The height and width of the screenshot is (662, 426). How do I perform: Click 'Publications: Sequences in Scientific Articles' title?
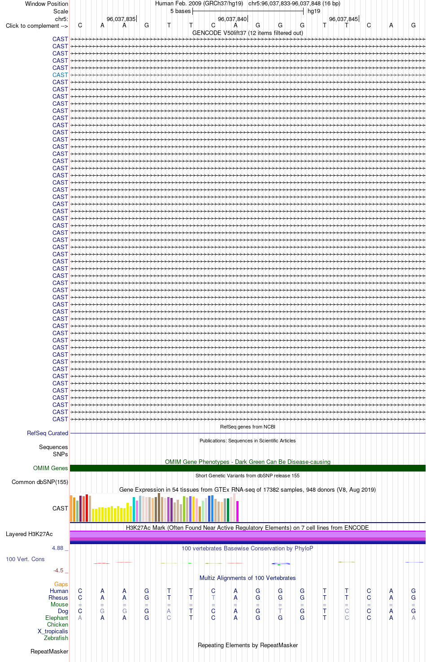[x=248, y=441]
